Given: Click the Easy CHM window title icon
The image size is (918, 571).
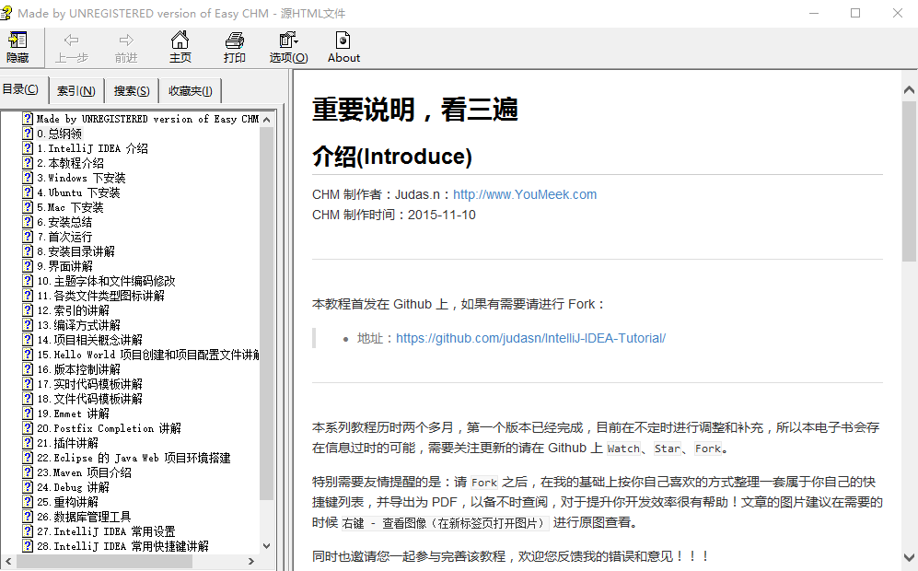Looking at the screenshot, I should 9,13.
